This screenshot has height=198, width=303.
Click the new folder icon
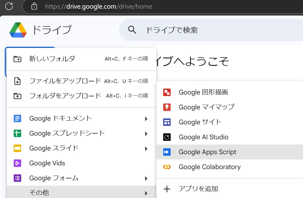click(17, 59)
